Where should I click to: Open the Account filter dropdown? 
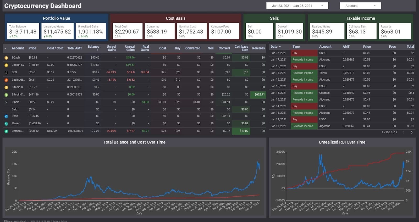tap(360, 6)
